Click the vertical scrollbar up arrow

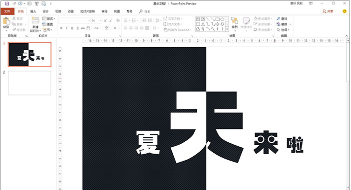click(348, 40)
